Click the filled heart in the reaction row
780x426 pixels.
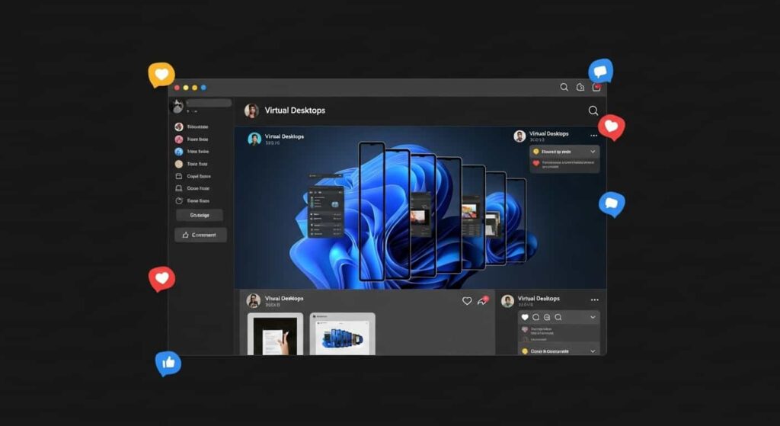[525, 317]
